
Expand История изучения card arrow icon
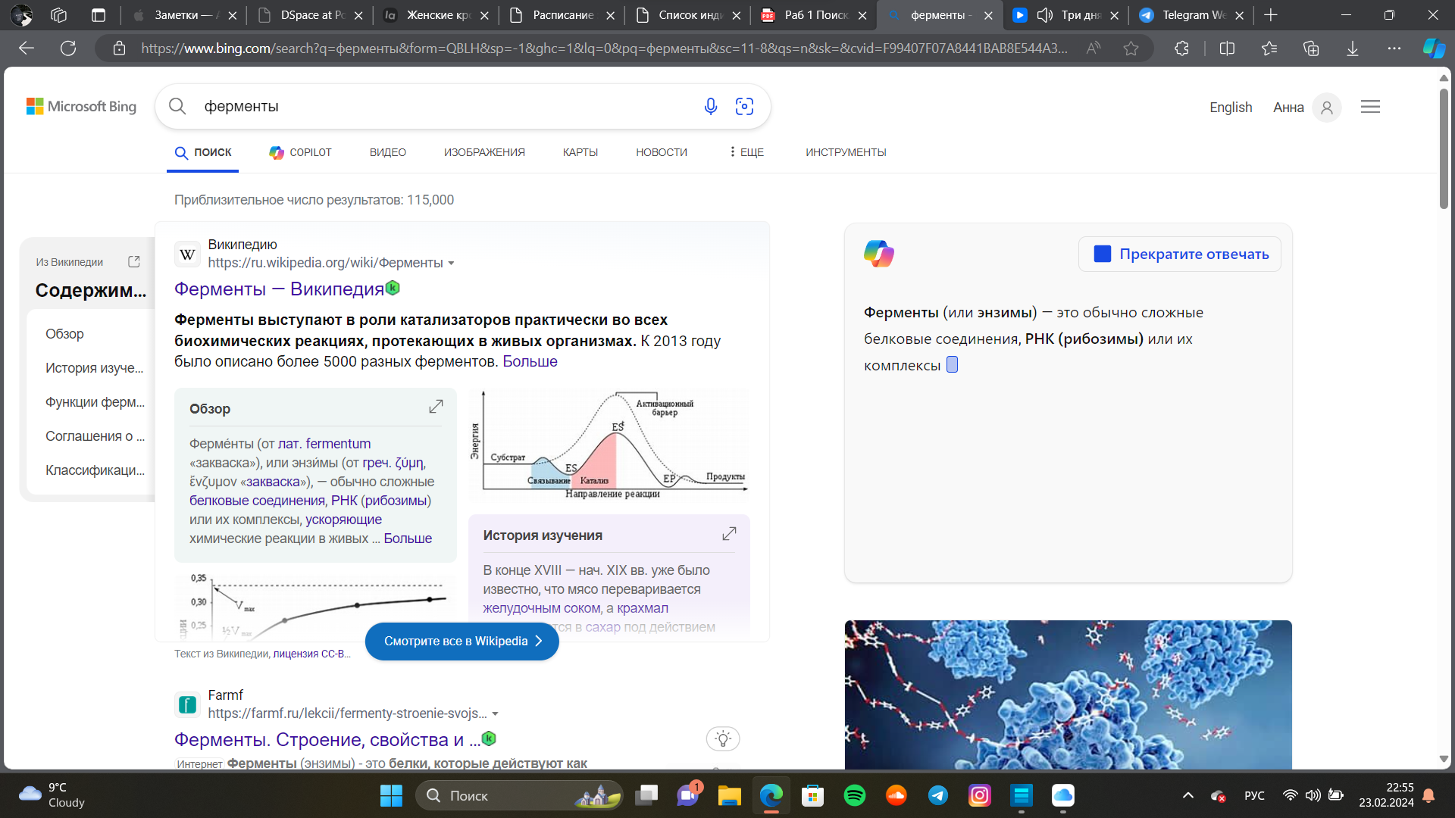click(x=729, y=534)
